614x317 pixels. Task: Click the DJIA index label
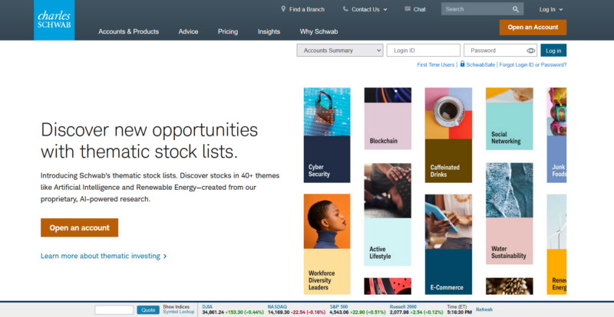coord(207,307)
